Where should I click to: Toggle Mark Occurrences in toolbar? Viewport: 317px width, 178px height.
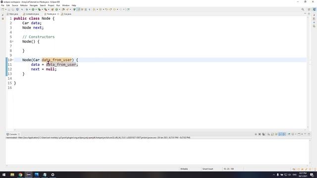click(x=79, y=9)
